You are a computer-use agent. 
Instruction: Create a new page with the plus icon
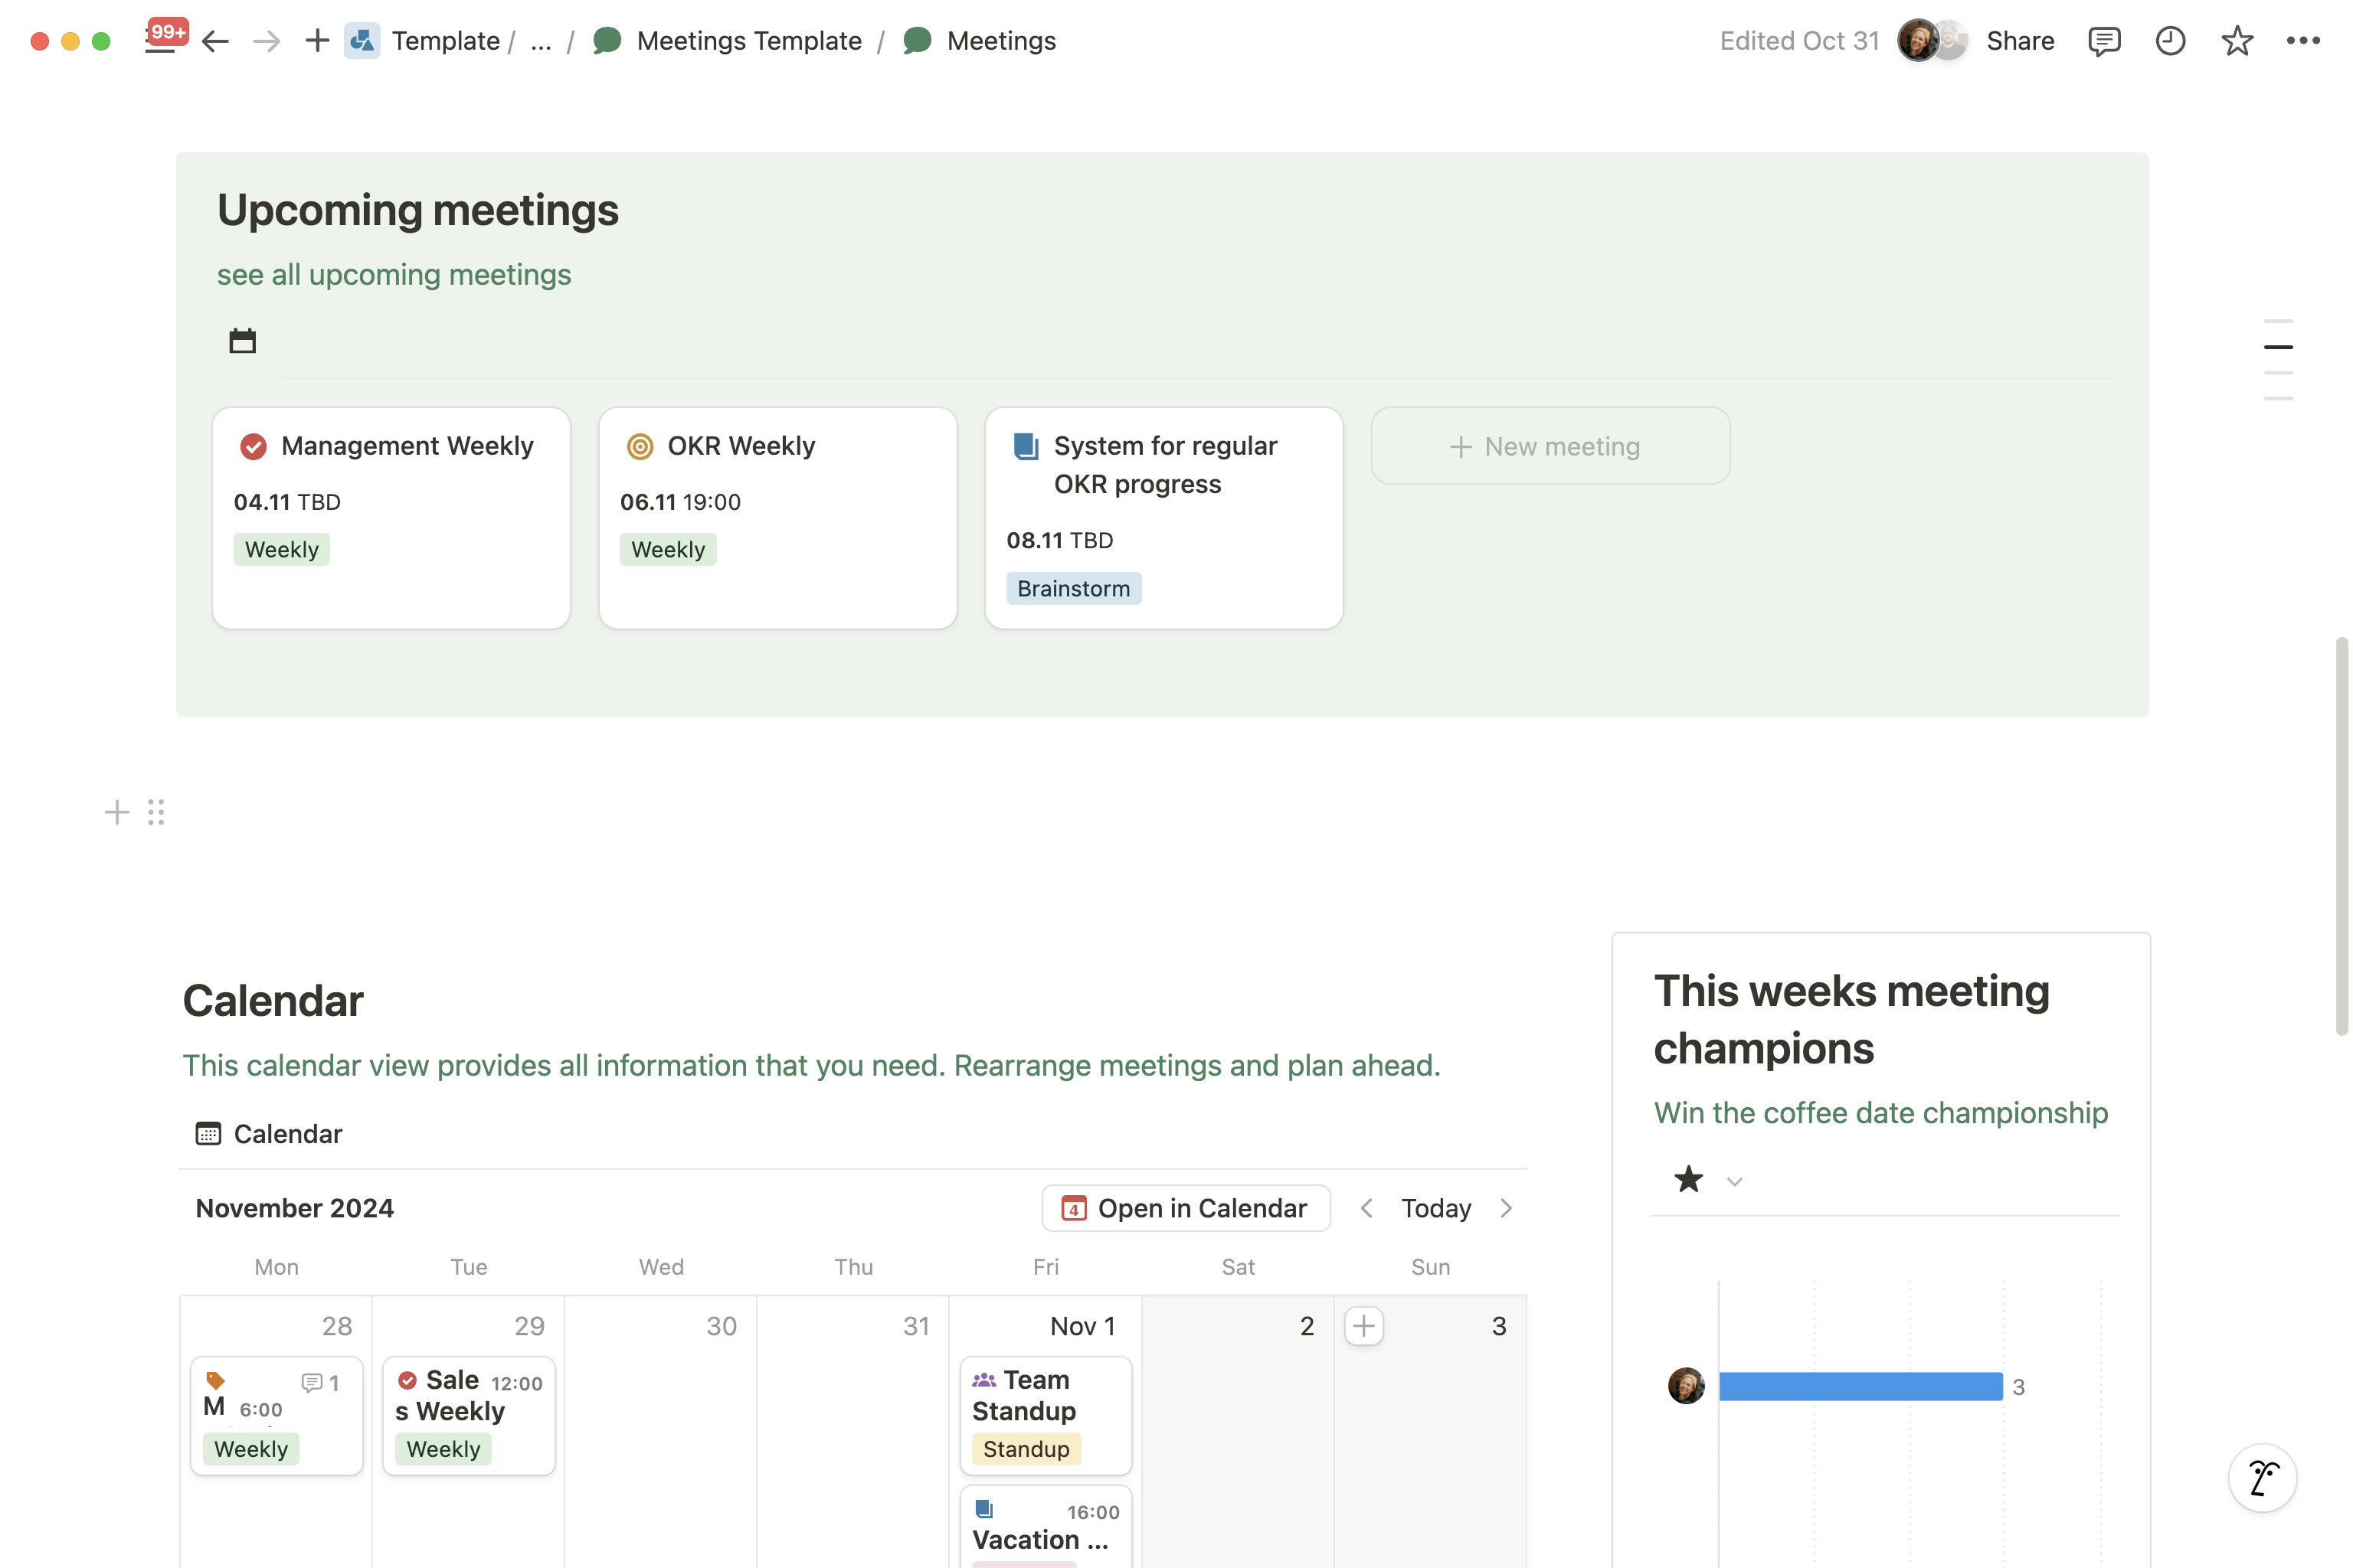(x=317, y=41)
